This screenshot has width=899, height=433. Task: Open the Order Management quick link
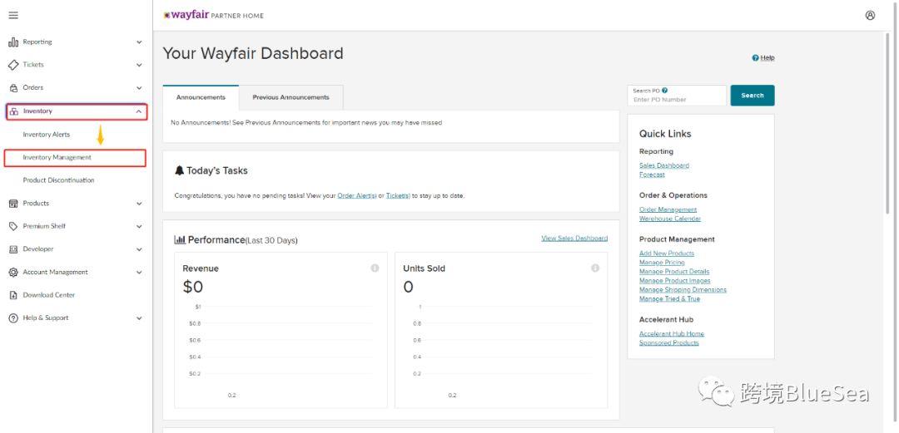tap(668, 209)
